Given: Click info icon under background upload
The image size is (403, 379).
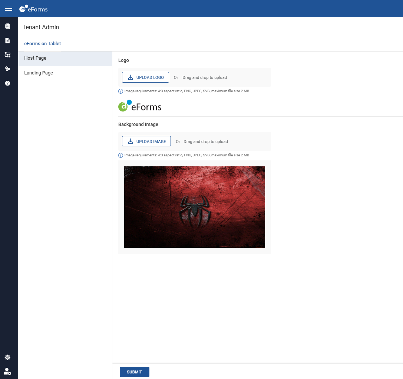Looking at the screenshot, I should [120, 155].
